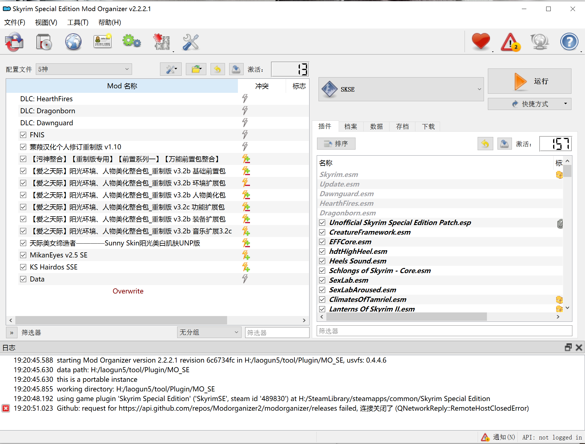Open the SKSE executable dropdown
Screen dimensions: 585x444
401,89
